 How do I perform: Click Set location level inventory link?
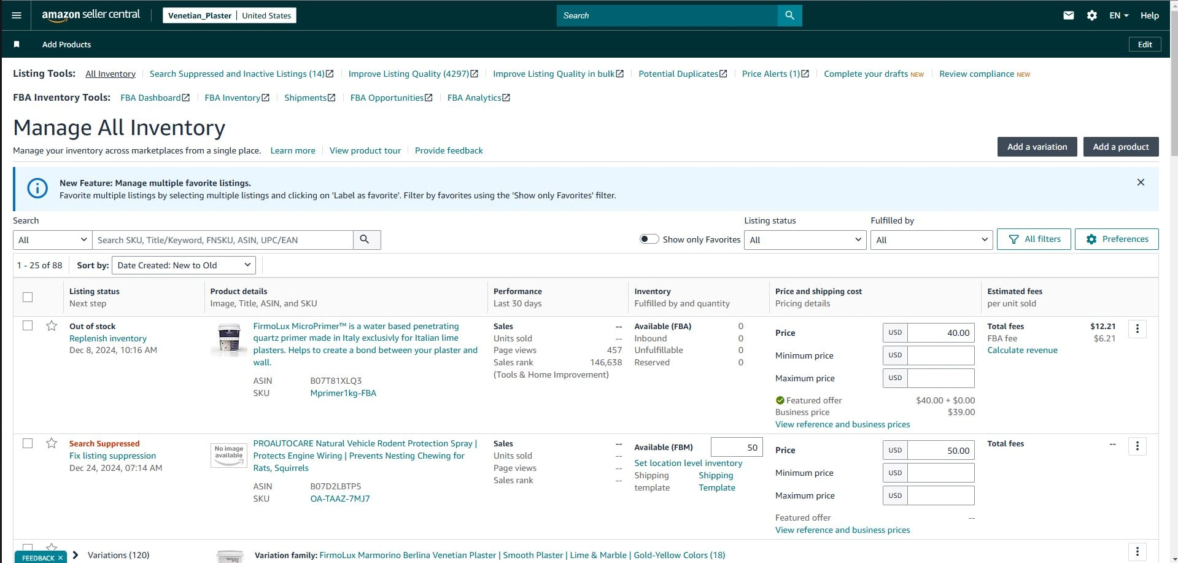click(x=688, y=463)
